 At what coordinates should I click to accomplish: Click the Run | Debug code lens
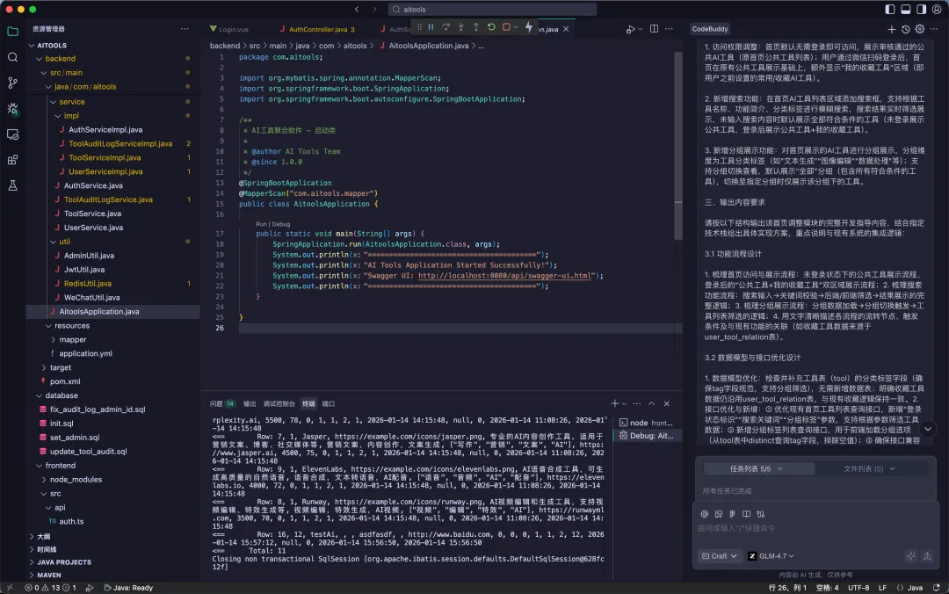pyautogui.click(x=272, y=224)
